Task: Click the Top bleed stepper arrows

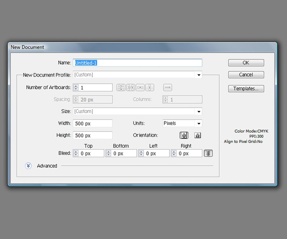Action: (76, 153)
